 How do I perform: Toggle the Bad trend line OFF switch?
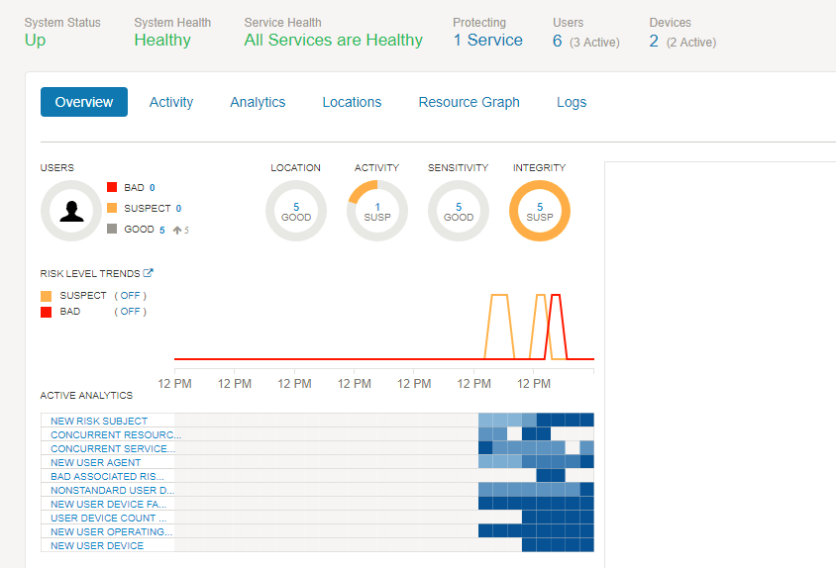(x=131, y=312)
